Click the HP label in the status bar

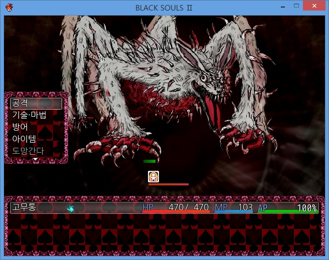point(148,207)
